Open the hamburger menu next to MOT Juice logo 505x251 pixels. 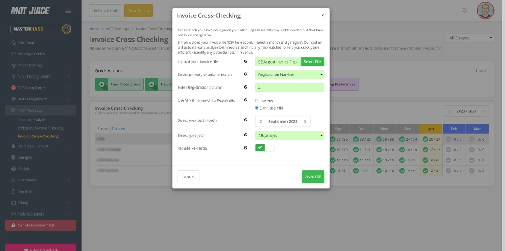coord(68,10)
